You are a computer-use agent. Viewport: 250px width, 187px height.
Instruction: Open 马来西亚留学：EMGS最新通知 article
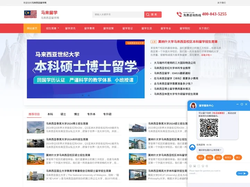[x=172, y=73]
